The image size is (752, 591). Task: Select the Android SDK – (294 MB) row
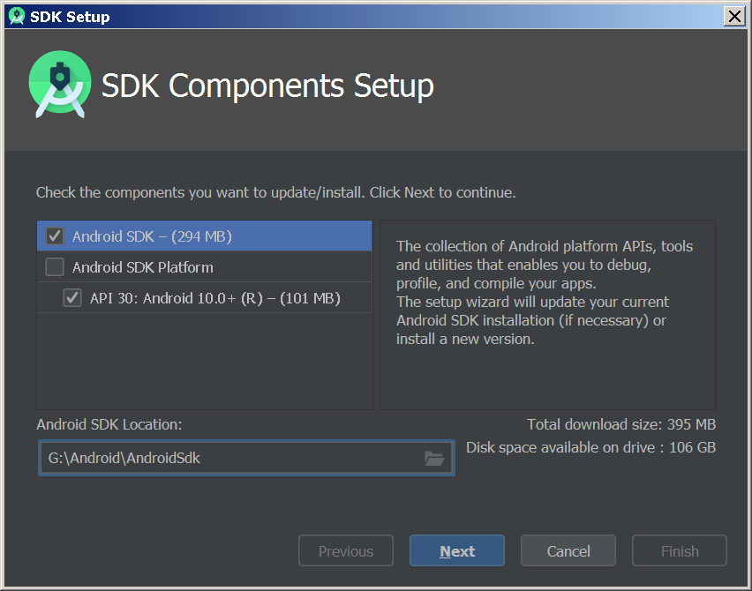point(204,236)
